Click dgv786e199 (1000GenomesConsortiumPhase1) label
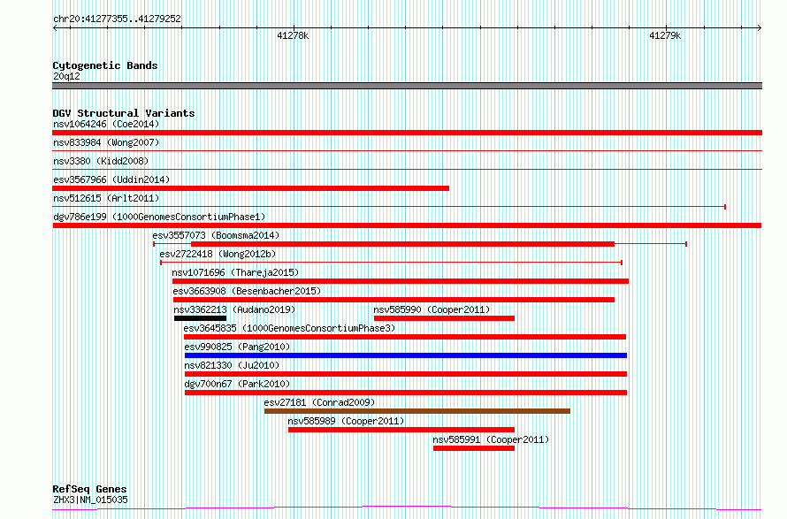 (159, 217)
